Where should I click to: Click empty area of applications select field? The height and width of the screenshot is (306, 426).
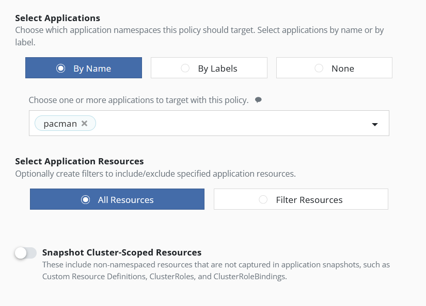click(232, 124)
